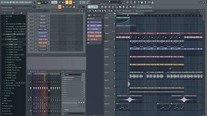Click the selected green mixer track fader
Image resolution: width=207 pixels, height=116 pixels.
(45, 88)
